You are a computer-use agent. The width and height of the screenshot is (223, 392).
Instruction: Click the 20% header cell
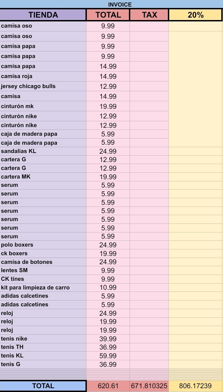tap(195, 15)
